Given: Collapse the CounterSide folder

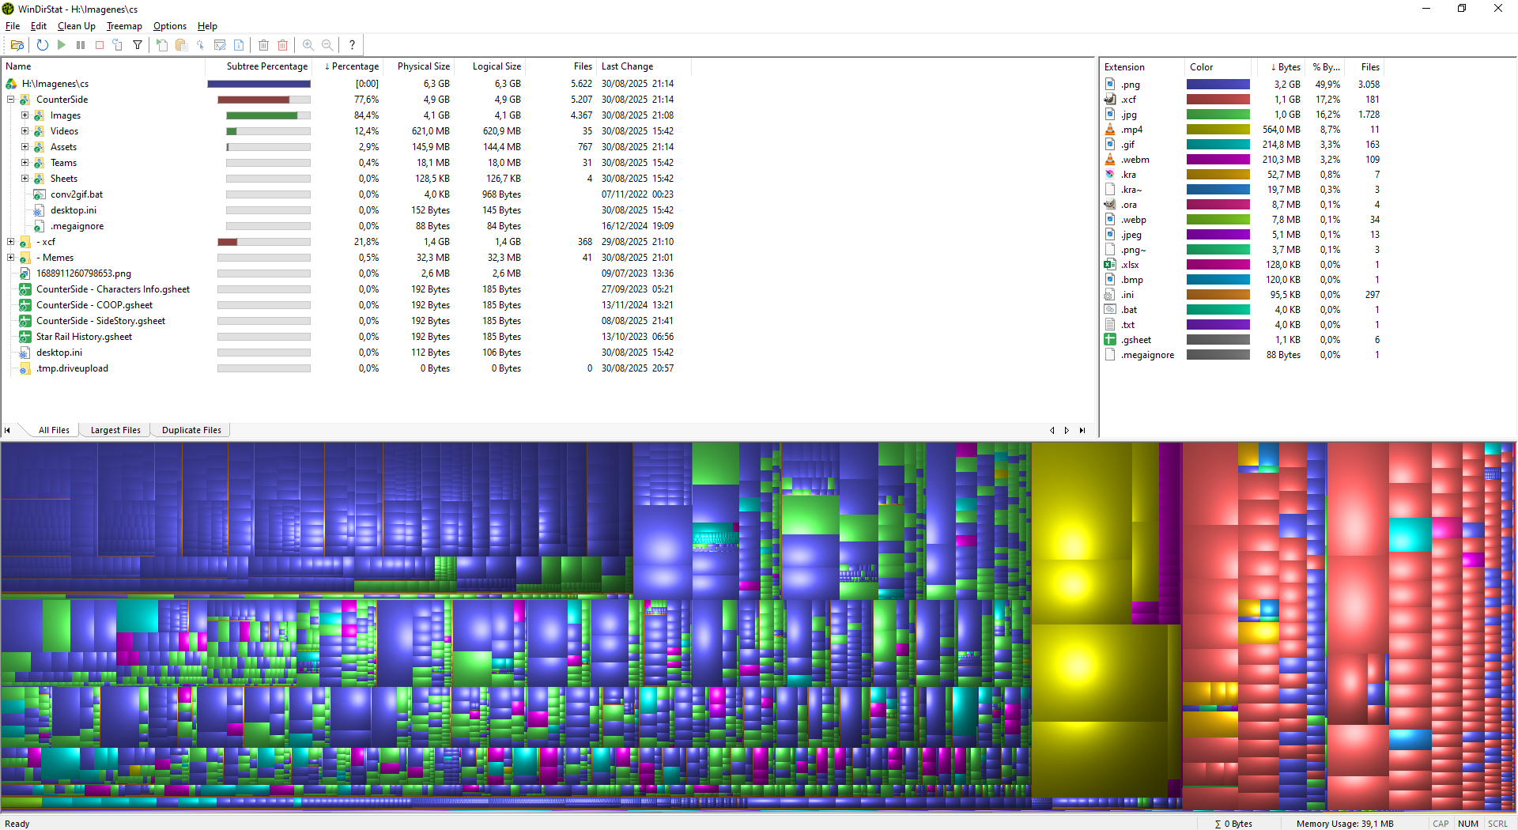Looking at the screenshot, I should pos(11,100).
